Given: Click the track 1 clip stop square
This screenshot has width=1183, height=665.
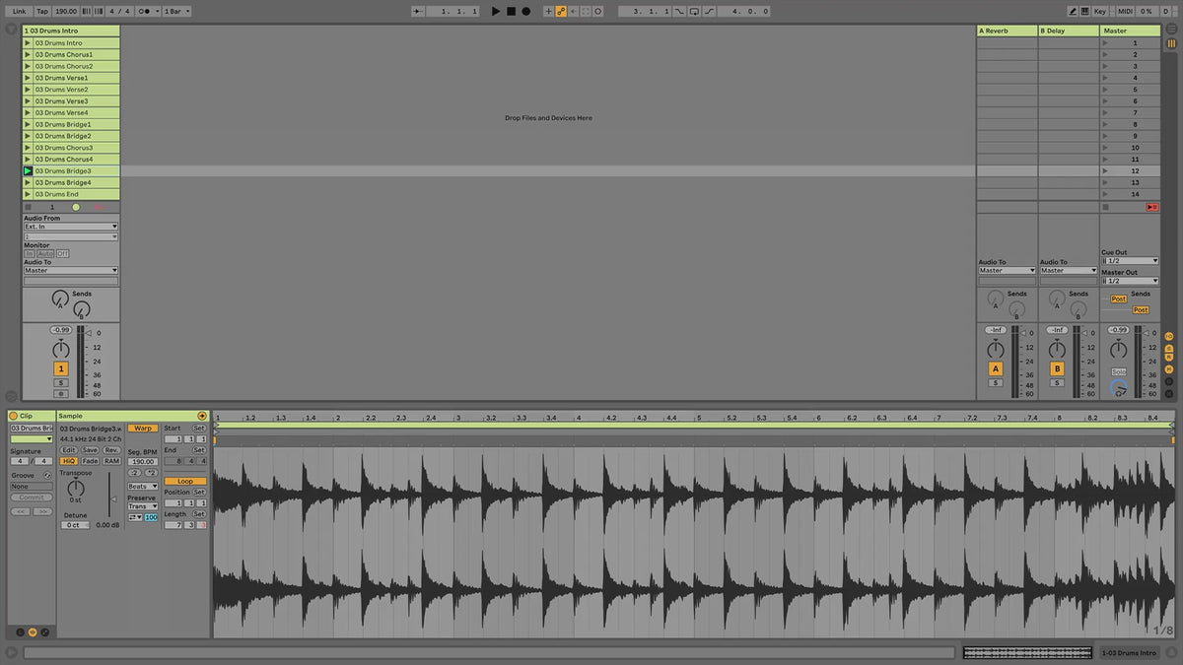Looking at the screenshot, I should (28, 207).
